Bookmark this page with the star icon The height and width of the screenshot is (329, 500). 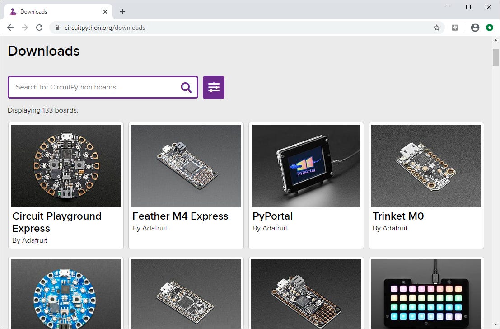[437, 28]
